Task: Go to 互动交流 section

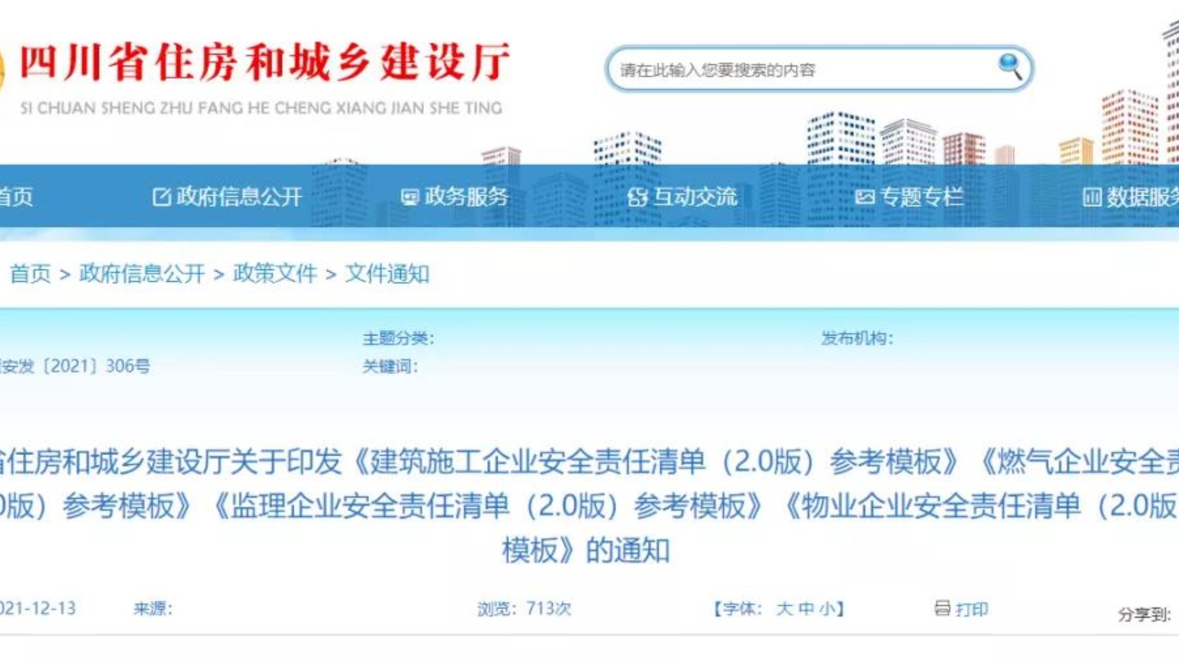Action: [694, 197]
